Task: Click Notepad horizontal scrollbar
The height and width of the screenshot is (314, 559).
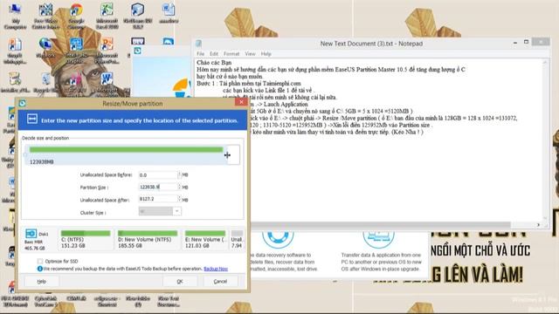Action: [382, 225]
